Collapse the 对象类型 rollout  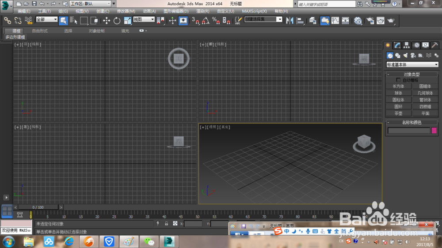coord(412,75)
